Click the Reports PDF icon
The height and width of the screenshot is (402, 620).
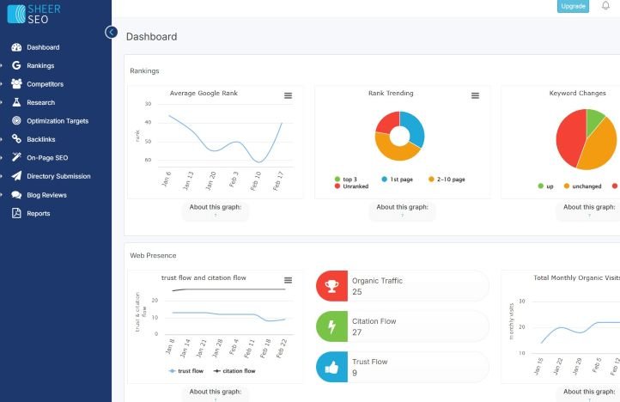point(16,213)
